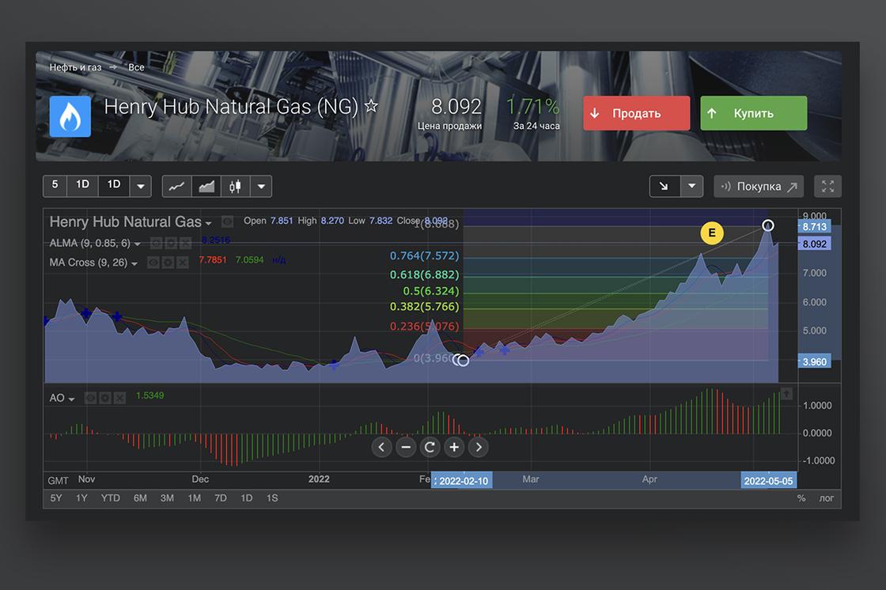Image resolution: width=886 pixels, height=590 pixels.
Task: Select the 5Y range tab
Action: (56, 498)
